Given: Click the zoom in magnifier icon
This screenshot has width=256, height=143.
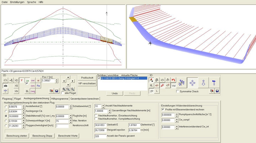Looking at the screenshot, I should pyautogui.click(x=64, y=89).
